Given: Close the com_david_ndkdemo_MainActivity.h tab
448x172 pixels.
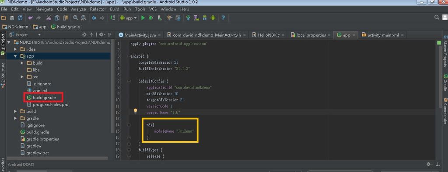Looking at the screenshot, I should point(244,35).
